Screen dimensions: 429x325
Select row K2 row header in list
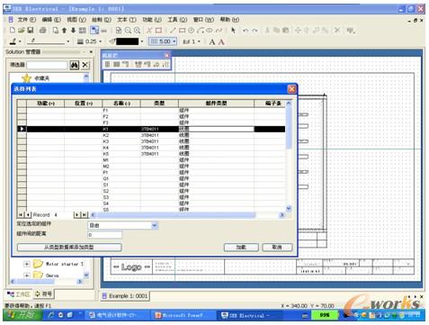pyautogui.click(x=22, y=135)
